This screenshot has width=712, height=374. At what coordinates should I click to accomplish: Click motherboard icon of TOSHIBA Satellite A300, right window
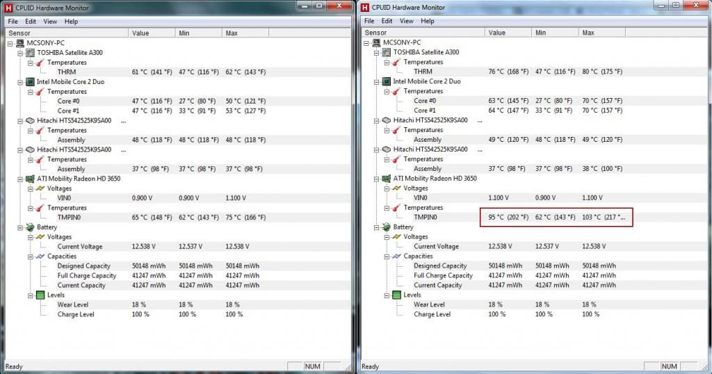(387, 52)
